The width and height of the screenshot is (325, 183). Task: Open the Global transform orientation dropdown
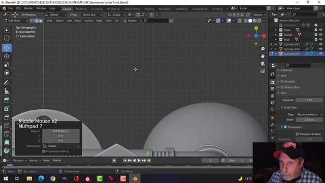pyautogui.click(x=116, y=15)
